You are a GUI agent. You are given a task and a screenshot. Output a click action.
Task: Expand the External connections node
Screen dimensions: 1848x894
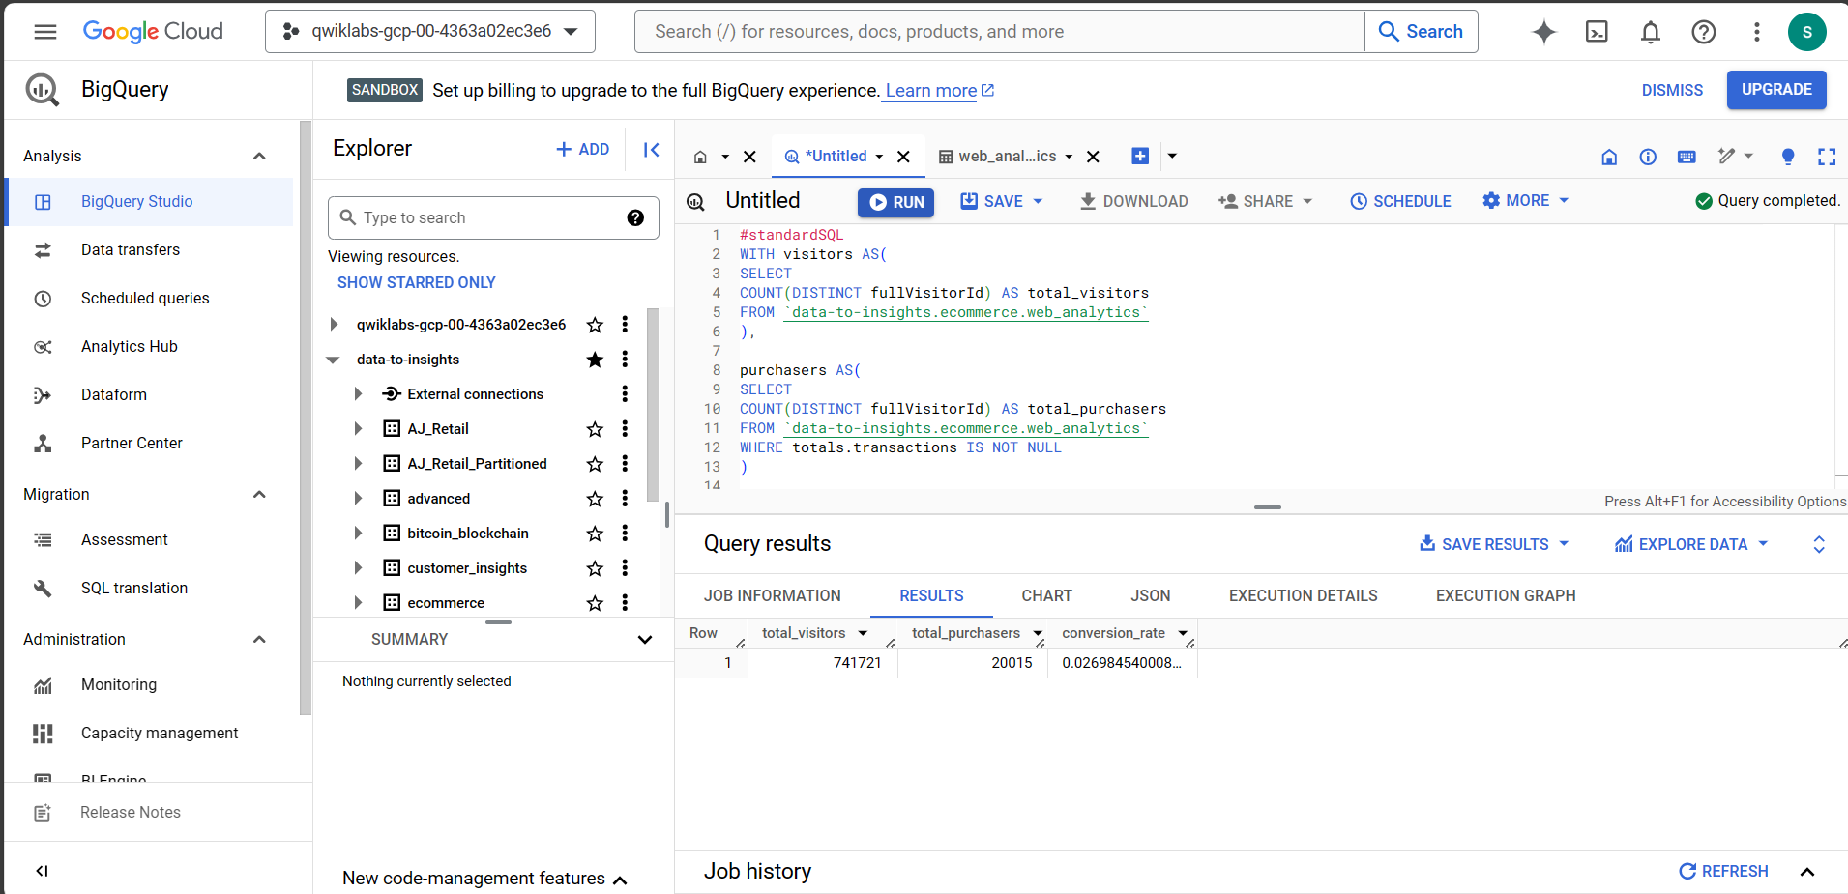click(x=358, y=394)
